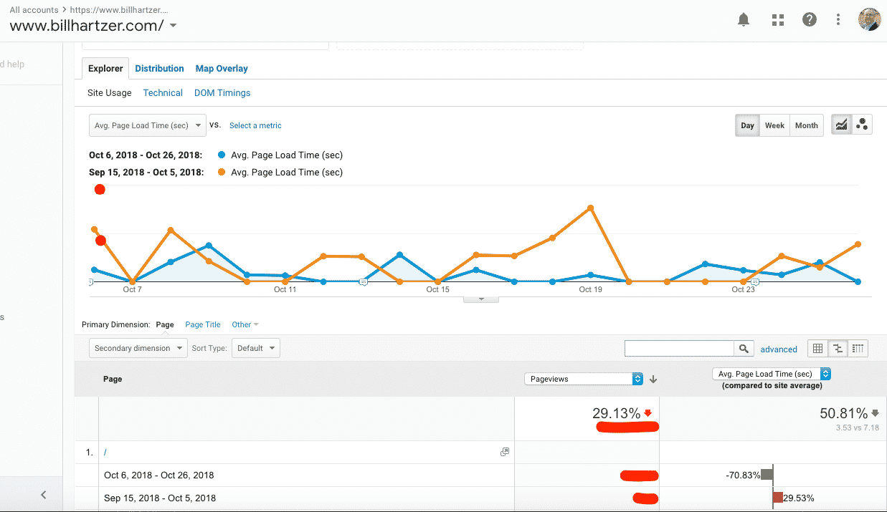This screenshot has height=512, width=887.
Task: Switch to the Distribution tab
Action: point(159,69)
